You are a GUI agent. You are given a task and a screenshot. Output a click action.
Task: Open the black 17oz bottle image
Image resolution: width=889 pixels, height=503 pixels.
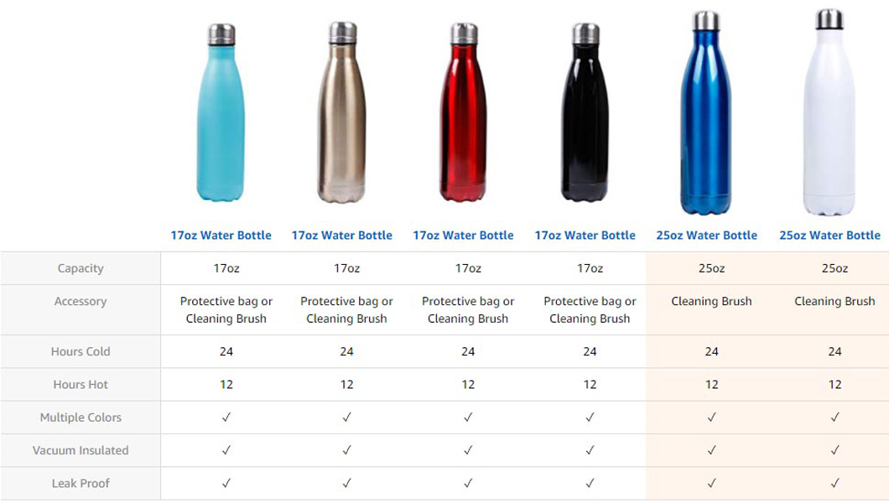(585, 112)
